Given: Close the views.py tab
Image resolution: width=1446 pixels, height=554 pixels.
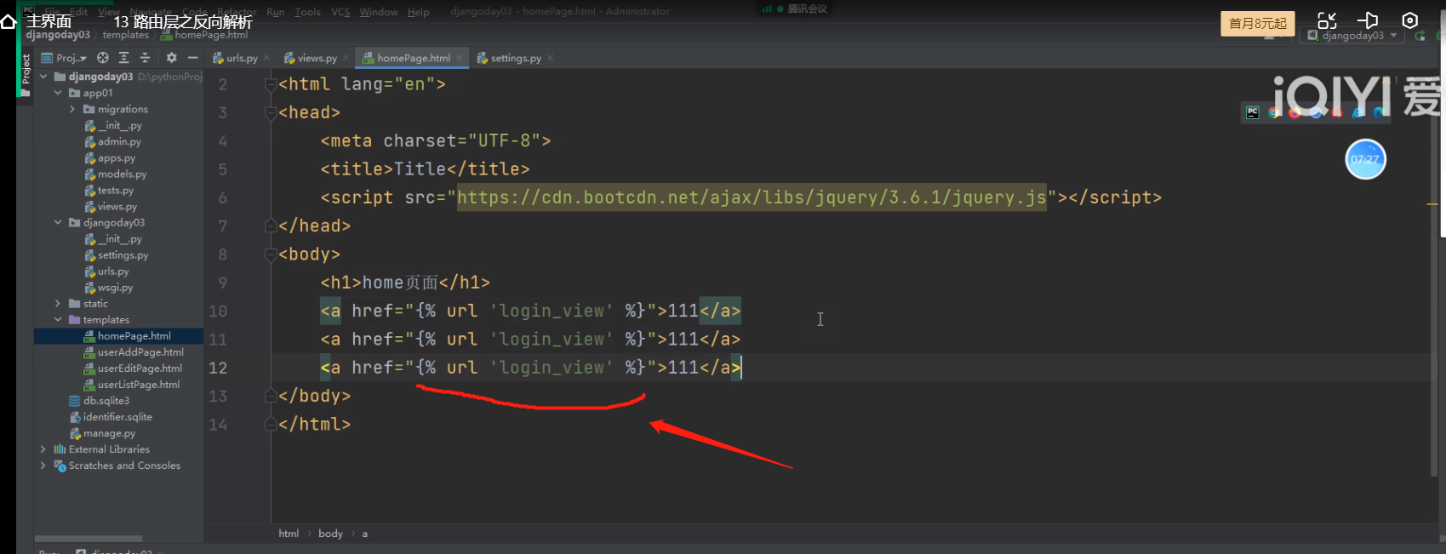Looking at the screenshot, I should click(346, 58).
